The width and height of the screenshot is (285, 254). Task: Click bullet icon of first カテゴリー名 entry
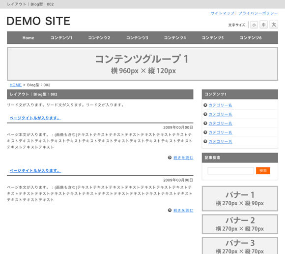[205, 105]
